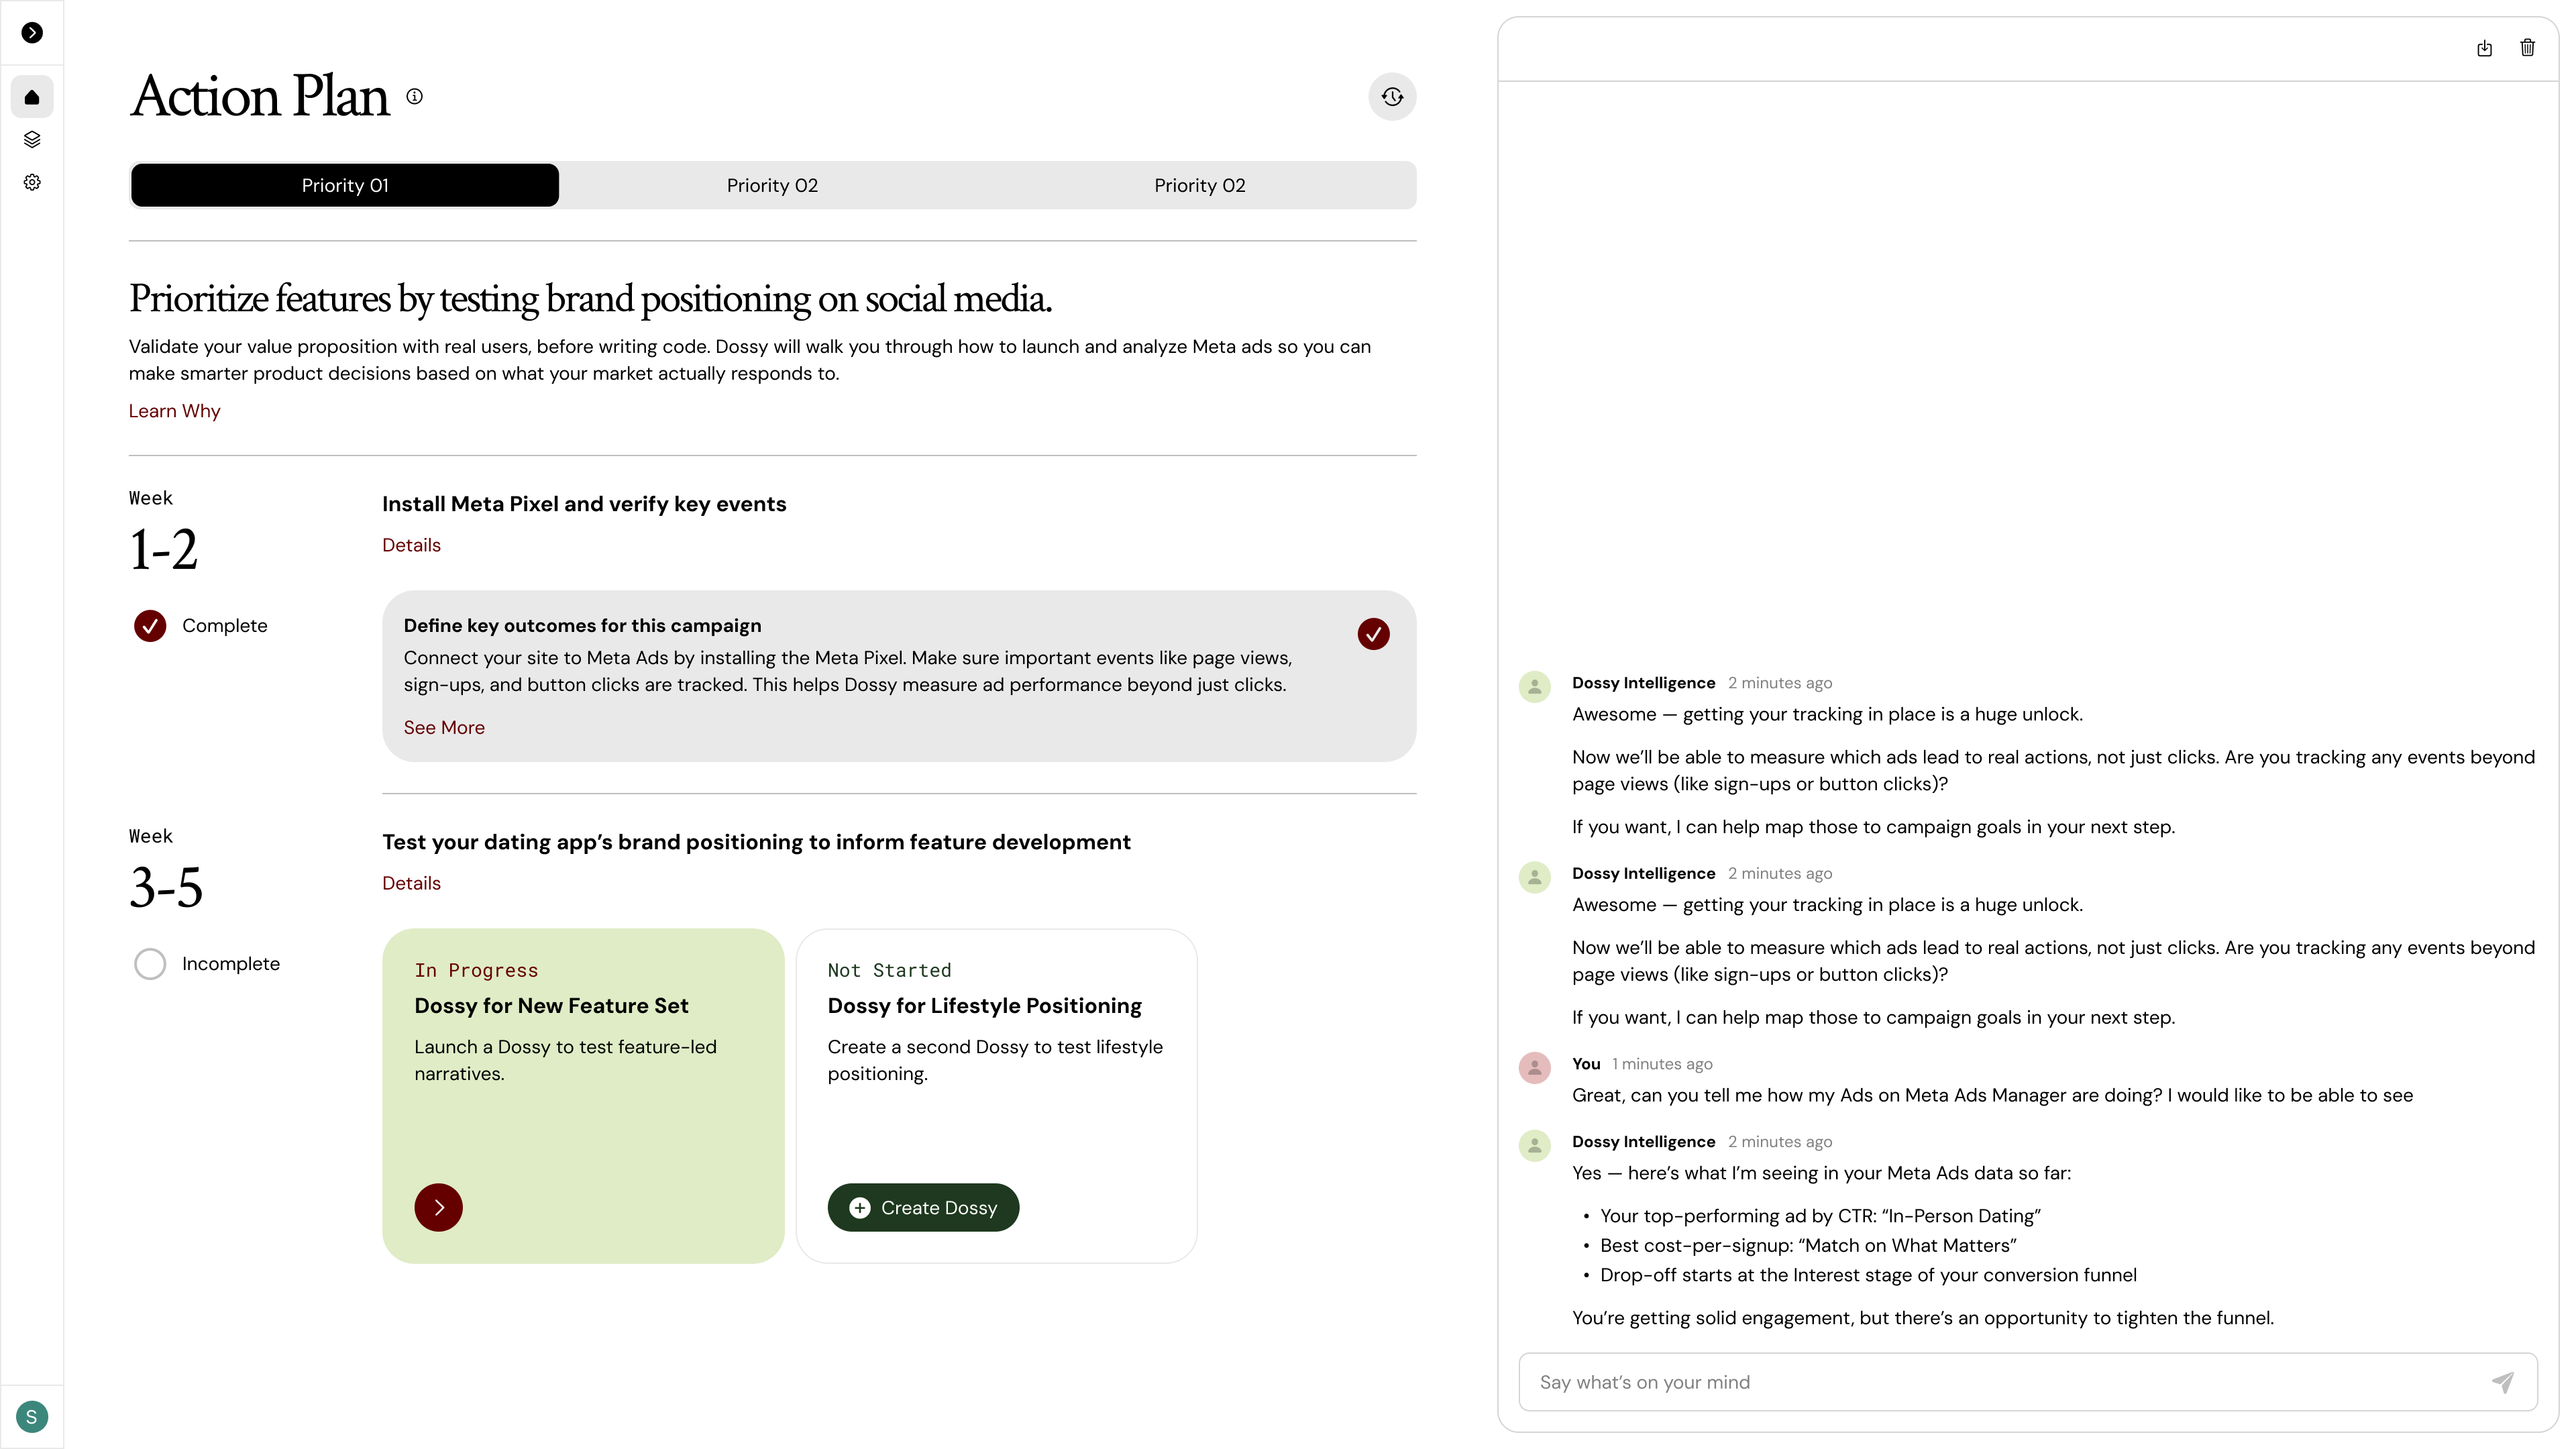Viewport: 2576px width, 1449px height.
Task: Open the Home sidebar icon
Action: [32, 97]
